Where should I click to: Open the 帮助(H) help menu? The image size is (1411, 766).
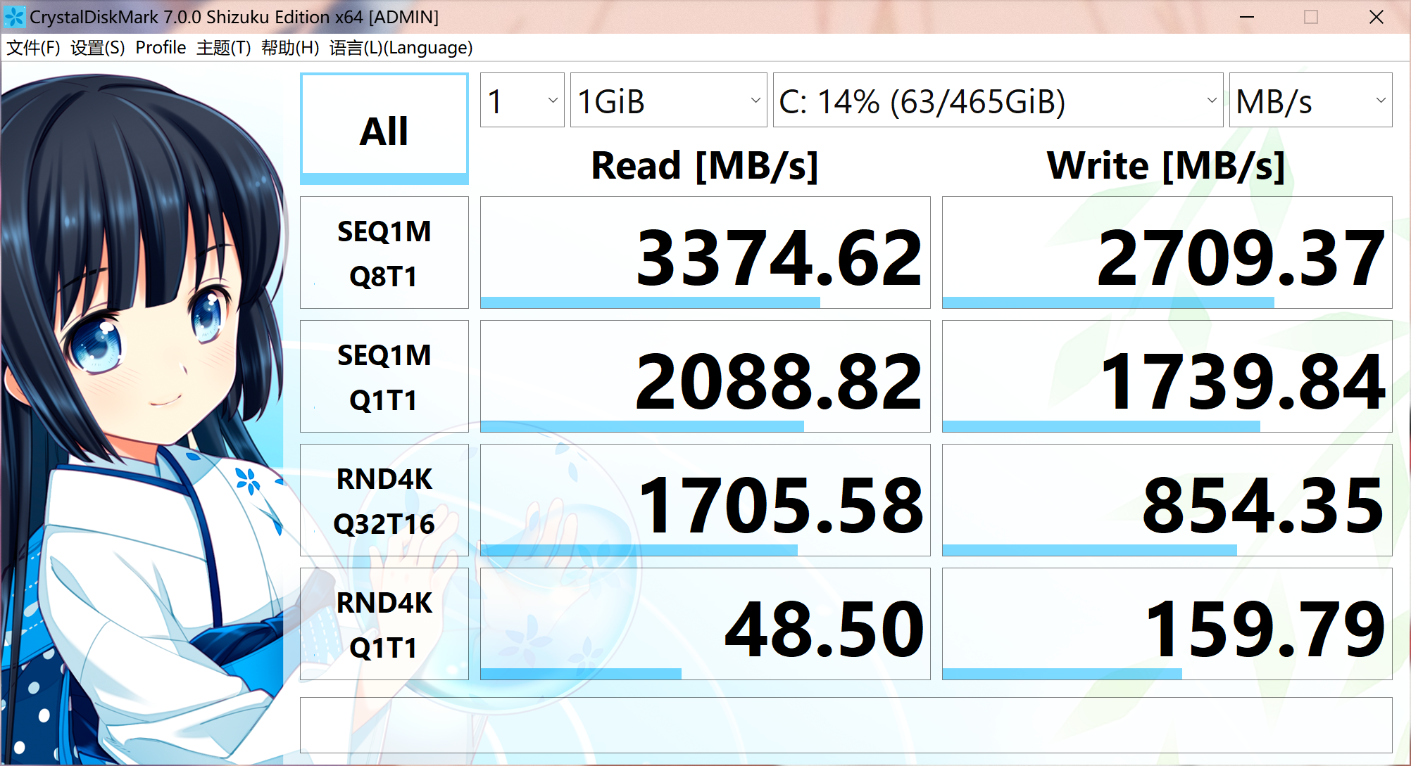pos(289,48)
